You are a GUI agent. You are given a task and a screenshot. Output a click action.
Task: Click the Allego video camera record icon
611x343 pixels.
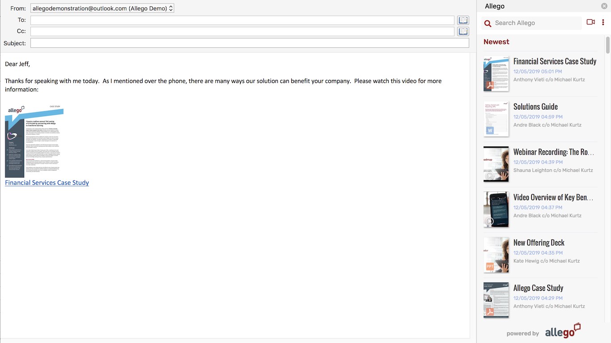[x=590, y=22]
